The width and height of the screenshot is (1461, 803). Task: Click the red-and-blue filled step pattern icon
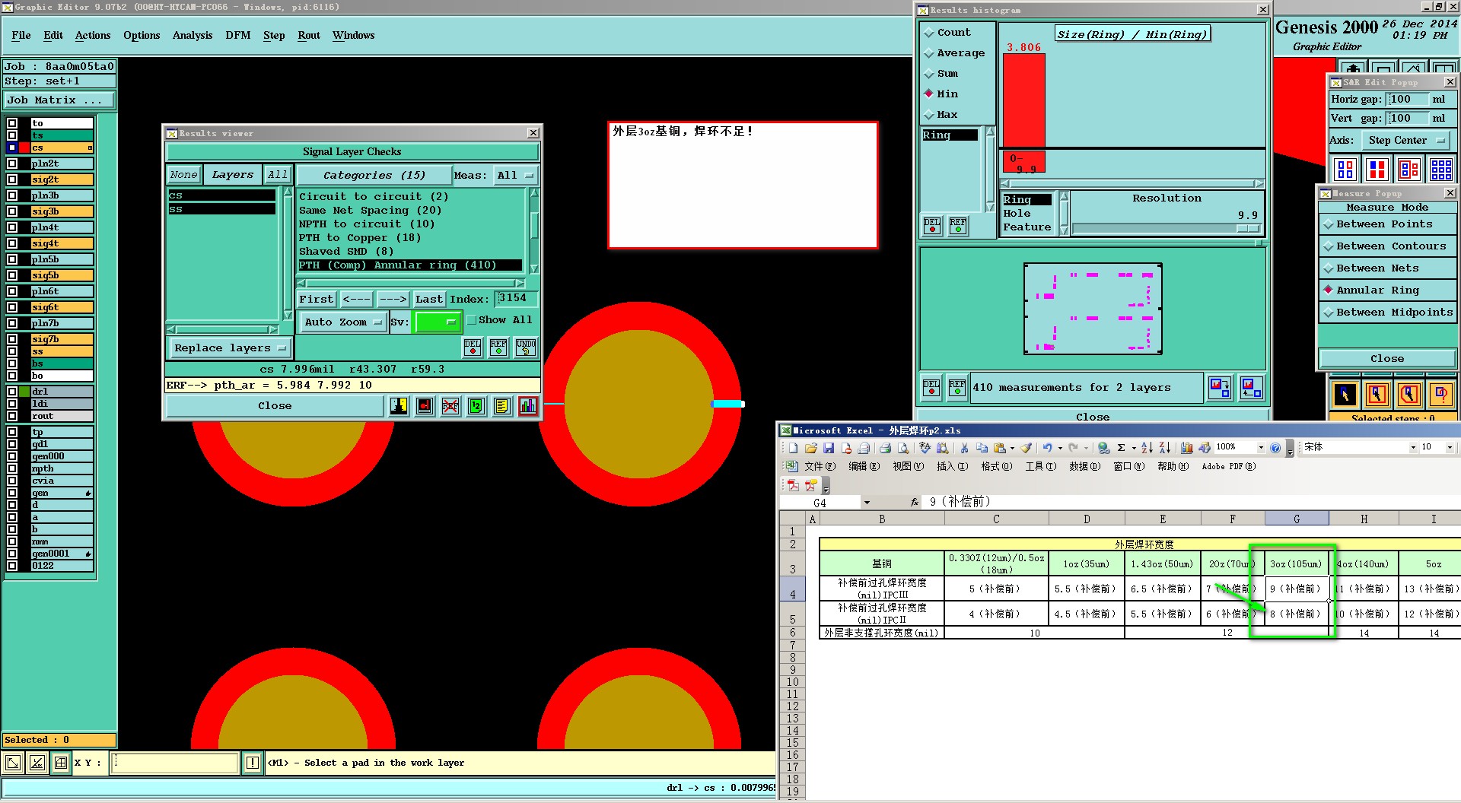[x=1377, y=169]
